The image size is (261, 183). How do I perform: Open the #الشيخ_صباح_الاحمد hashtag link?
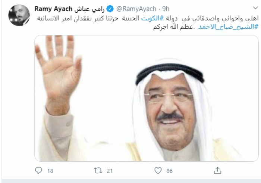228,27
